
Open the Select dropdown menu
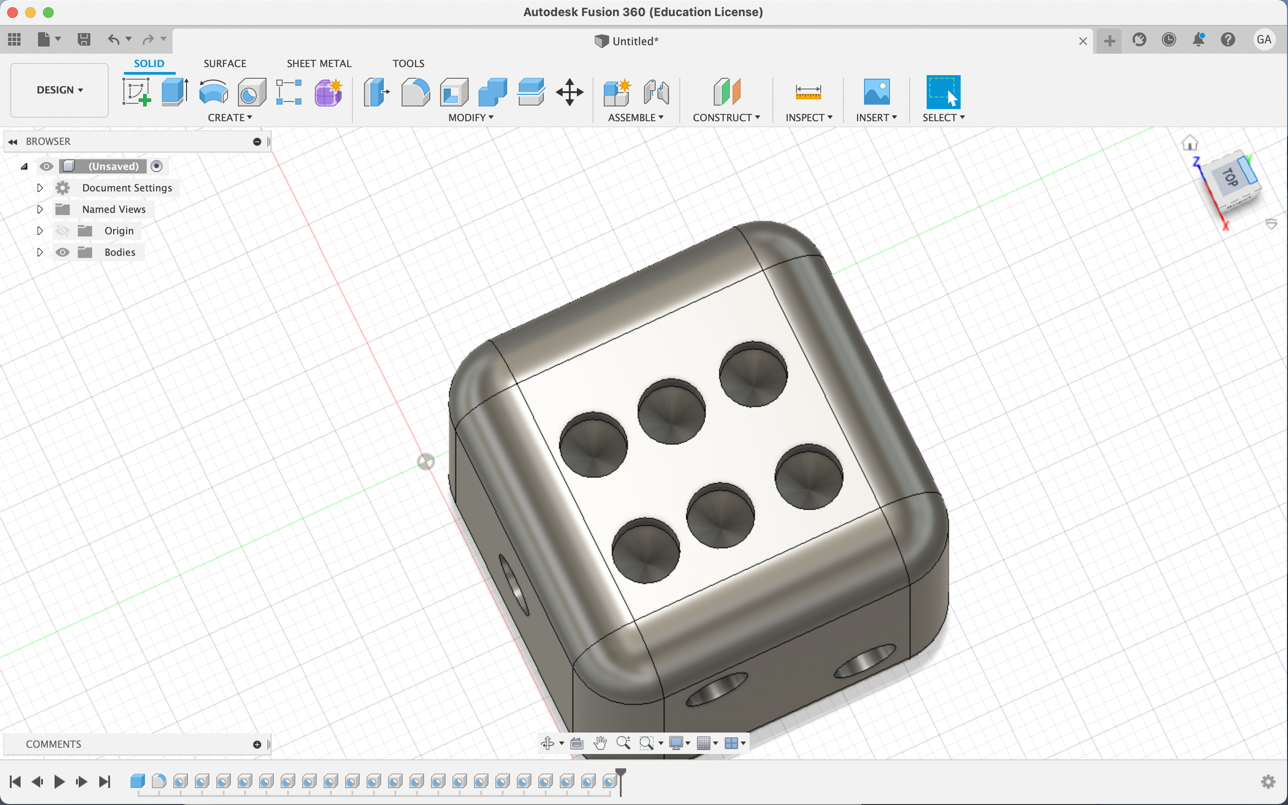click(x=943, y=117)
